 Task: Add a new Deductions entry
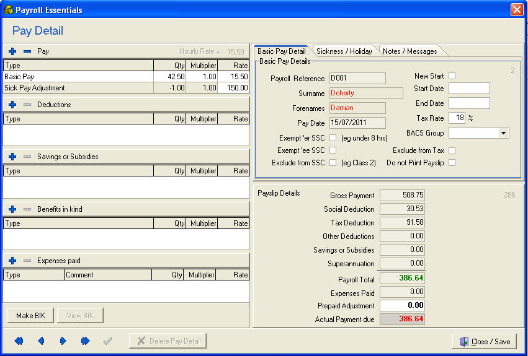point(12,105)
